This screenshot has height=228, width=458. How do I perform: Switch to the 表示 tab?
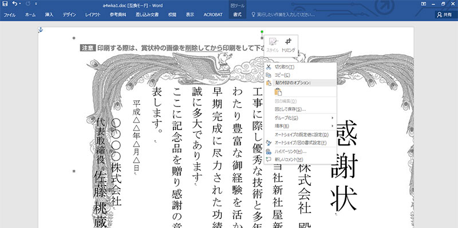click(x=190, y=15)
